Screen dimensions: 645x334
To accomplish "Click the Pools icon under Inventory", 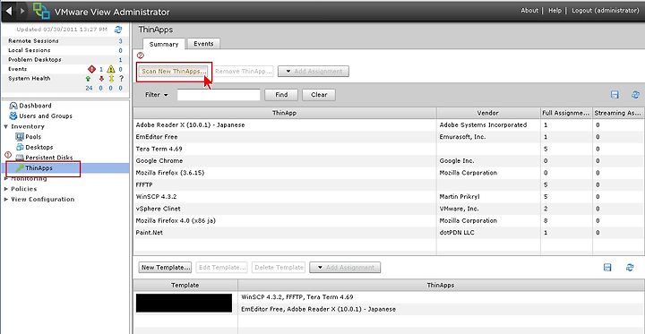I will (x=20, y=137).
